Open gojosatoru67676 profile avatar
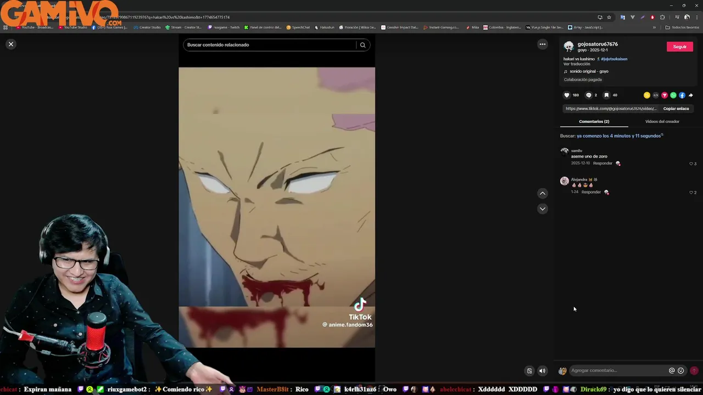 tap(569, 47)
